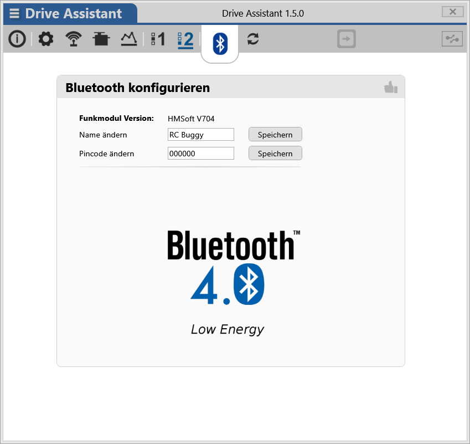The width and height of the screenshot is (470, 444).
Task: Save the name with Speichern button
Action: coord(275,135)
